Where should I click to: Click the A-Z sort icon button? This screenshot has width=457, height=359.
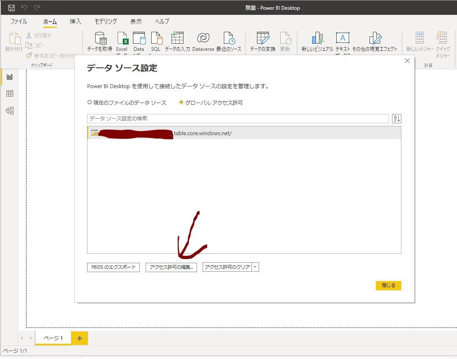[396, 119]
